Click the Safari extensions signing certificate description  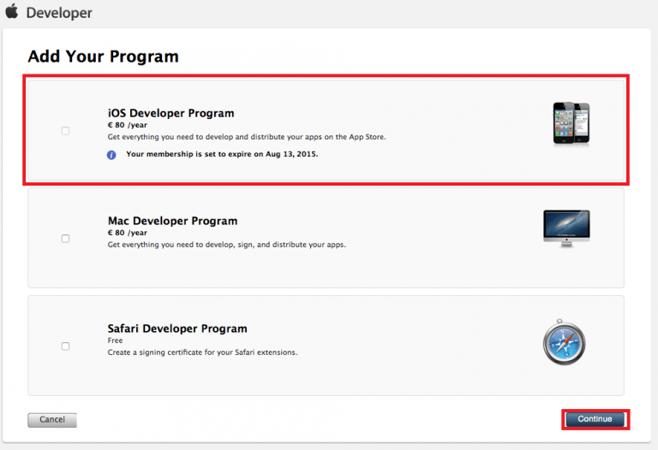coord(203,352)
